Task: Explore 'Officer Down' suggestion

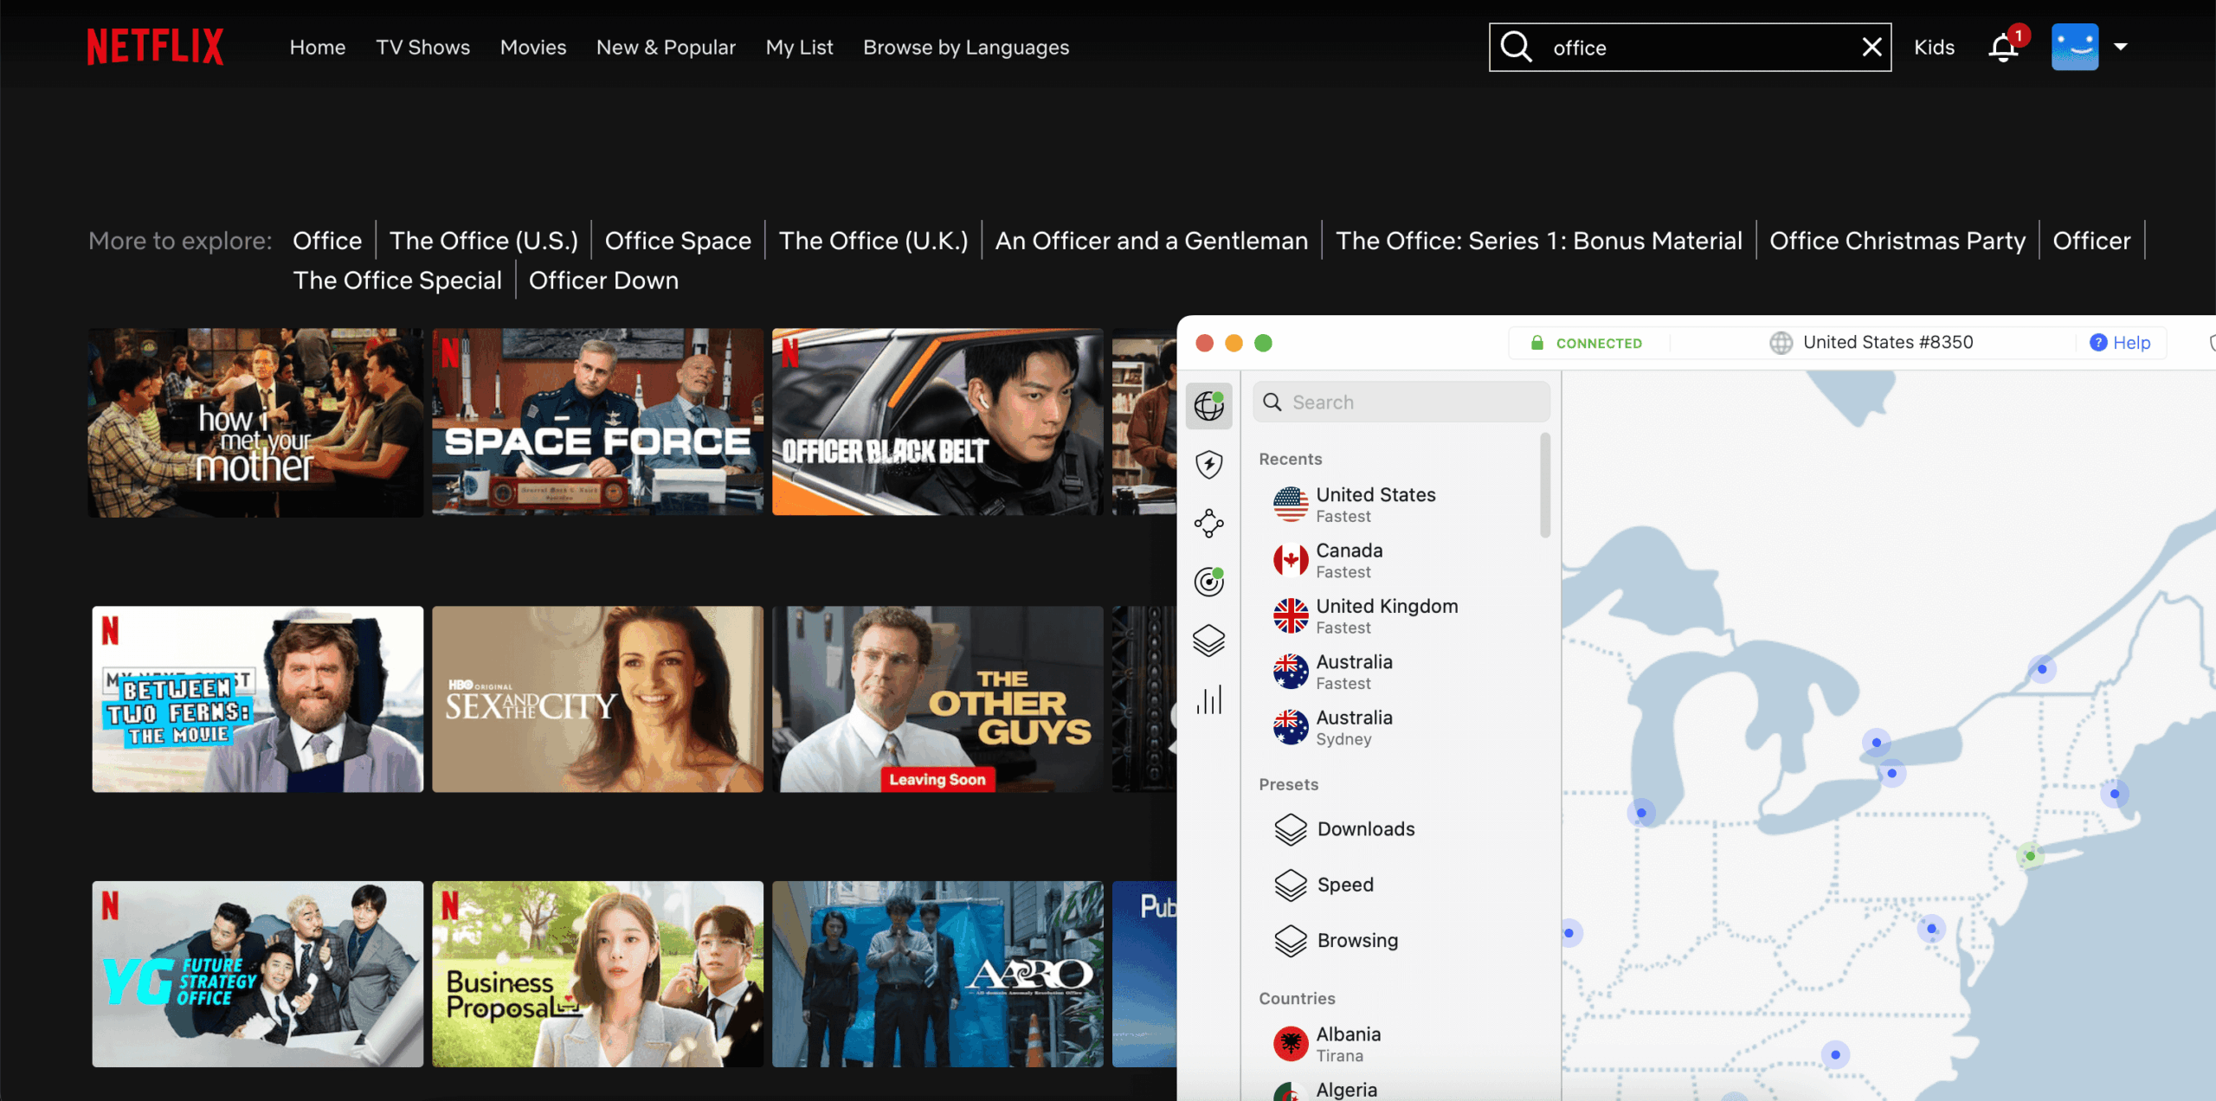Action: 603,280
